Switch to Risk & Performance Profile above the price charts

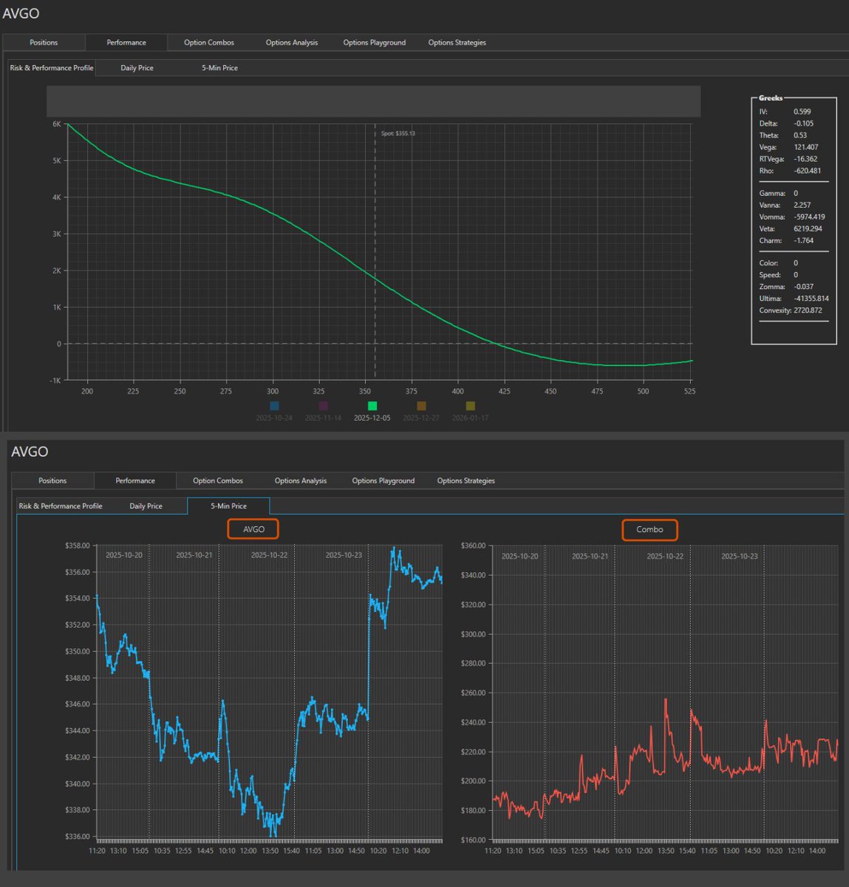click(61, 506)
